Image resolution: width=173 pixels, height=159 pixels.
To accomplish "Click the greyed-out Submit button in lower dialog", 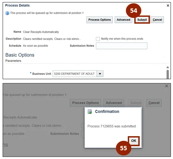I will coord(136,103).
